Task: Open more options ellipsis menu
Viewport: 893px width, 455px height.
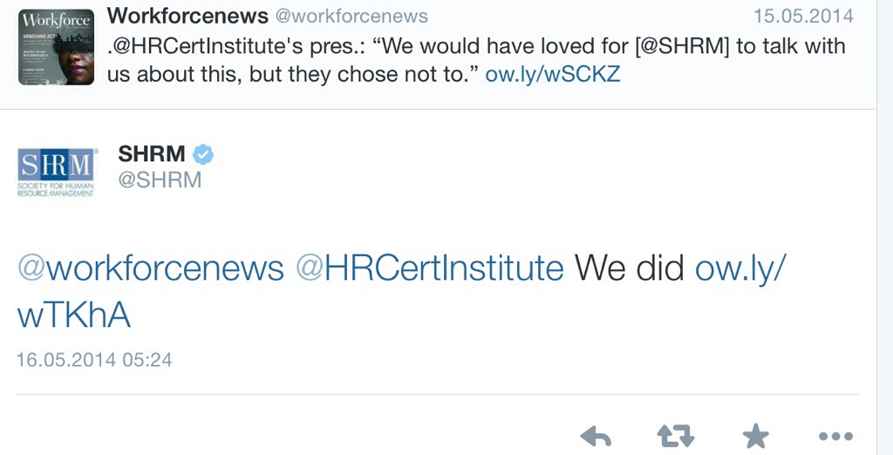Action: pos(835,436)
